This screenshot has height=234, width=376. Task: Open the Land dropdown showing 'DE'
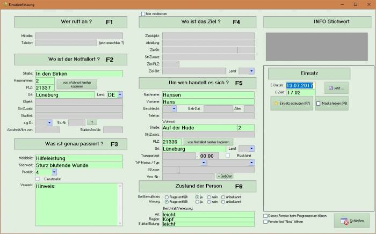(120, 94)
